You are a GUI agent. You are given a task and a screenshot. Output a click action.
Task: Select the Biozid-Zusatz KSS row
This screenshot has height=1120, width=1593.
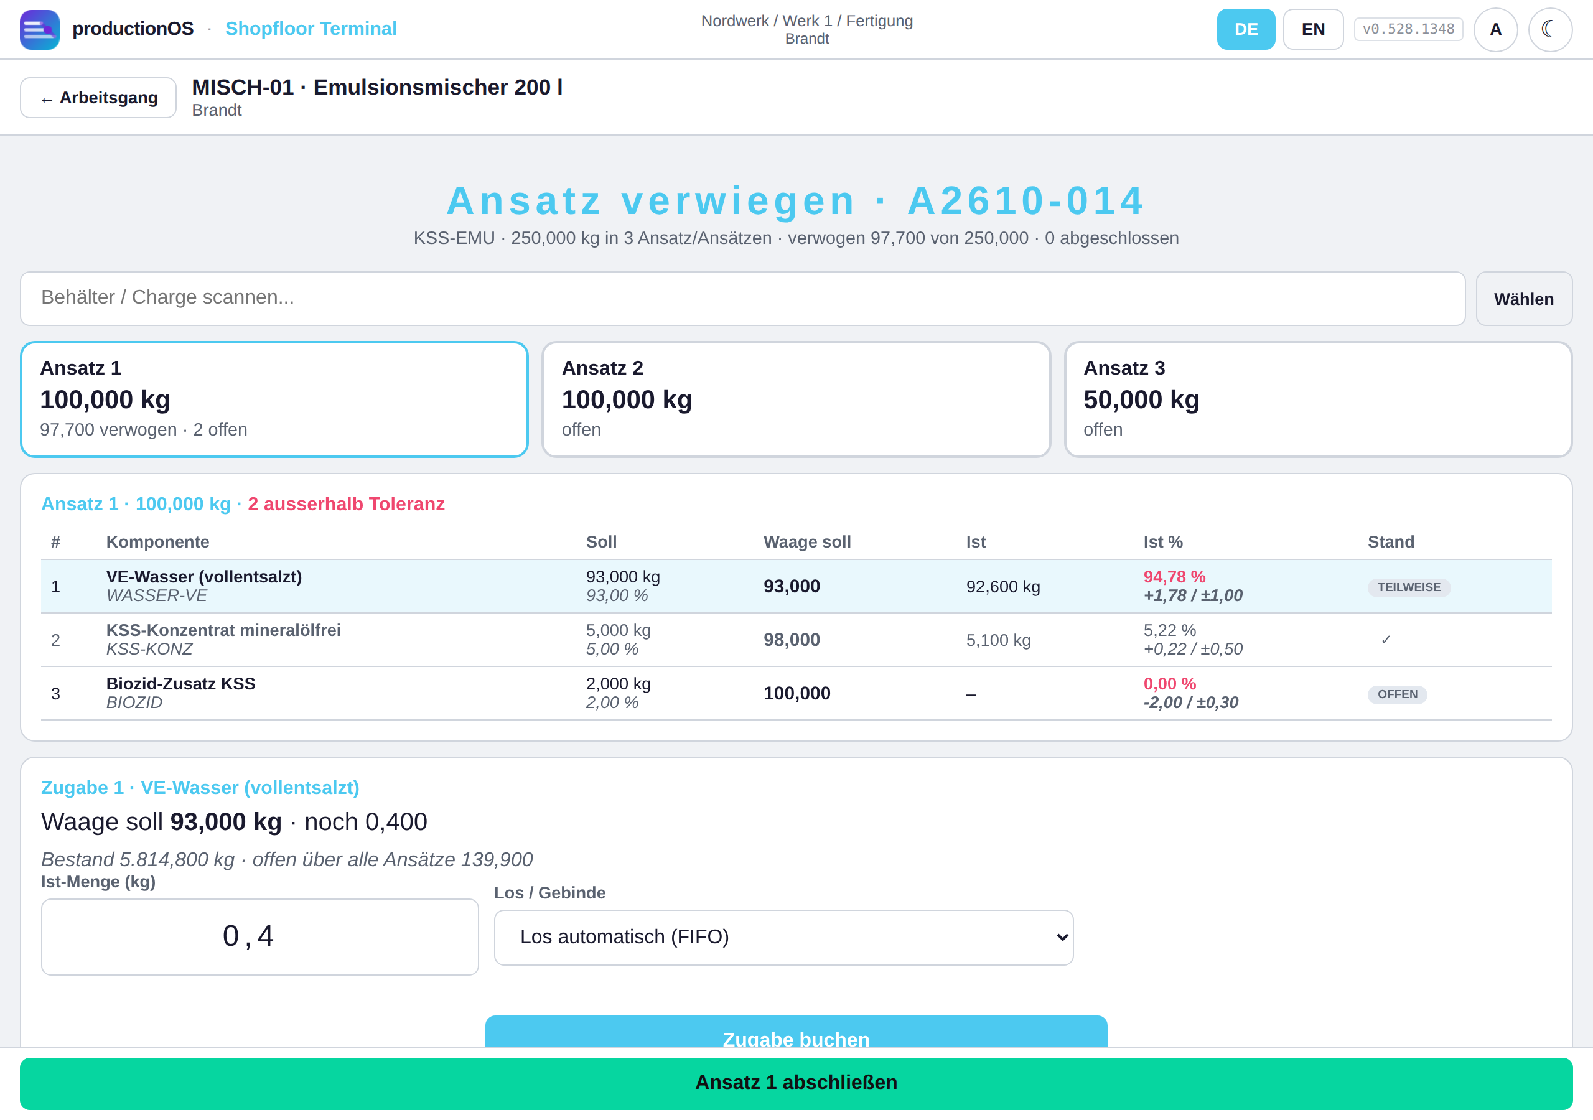[x=796, y=693]
